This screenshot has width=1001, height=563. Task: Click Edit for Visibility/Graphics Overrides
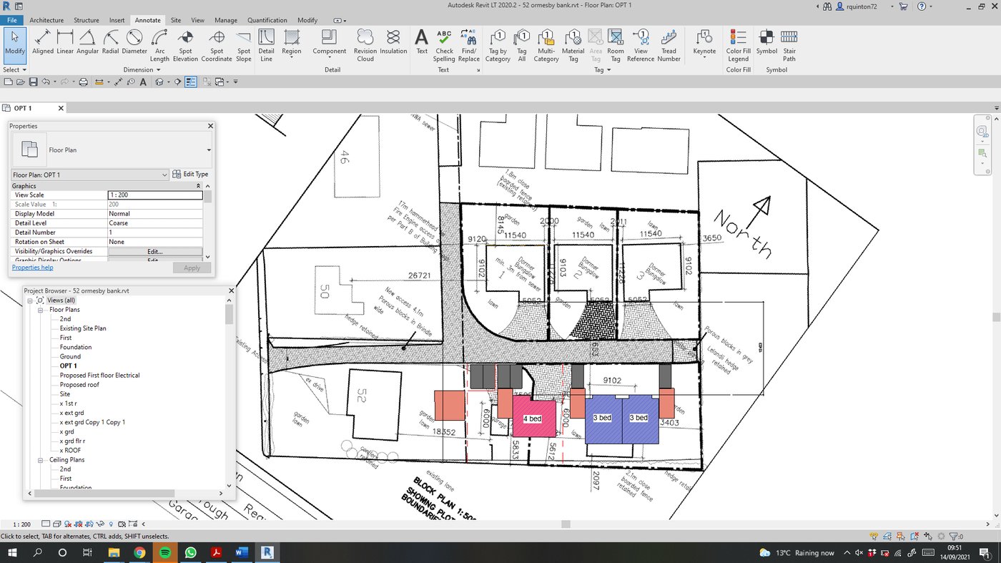(155, 252)
